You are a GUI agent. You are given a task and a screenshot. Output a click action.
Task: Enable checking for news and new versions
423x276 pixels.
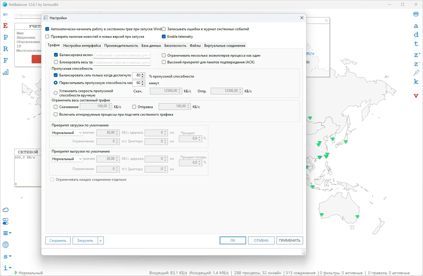[47, 36]
